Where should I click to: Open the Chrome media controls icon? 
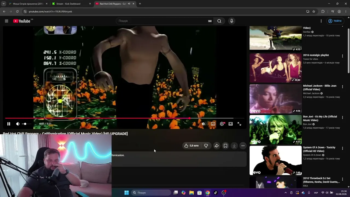pos(332,11)
